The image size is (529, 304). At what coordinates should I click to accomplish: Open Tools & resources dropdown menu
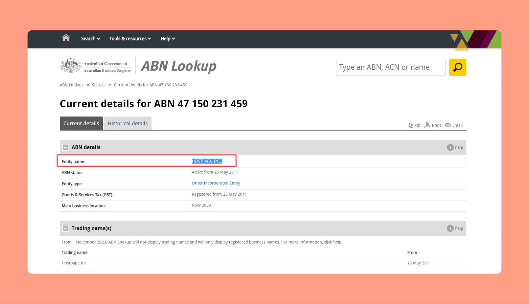pyautogui.click(x=130, y=38)
